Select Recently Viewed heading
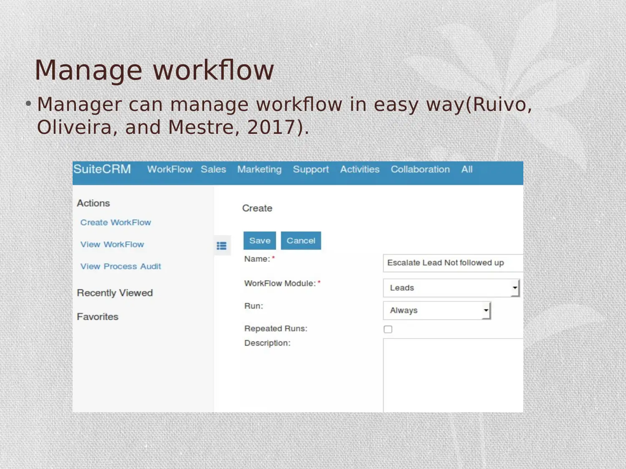The image size is (626, 469). pyautogui.click(x=115, y=293)
